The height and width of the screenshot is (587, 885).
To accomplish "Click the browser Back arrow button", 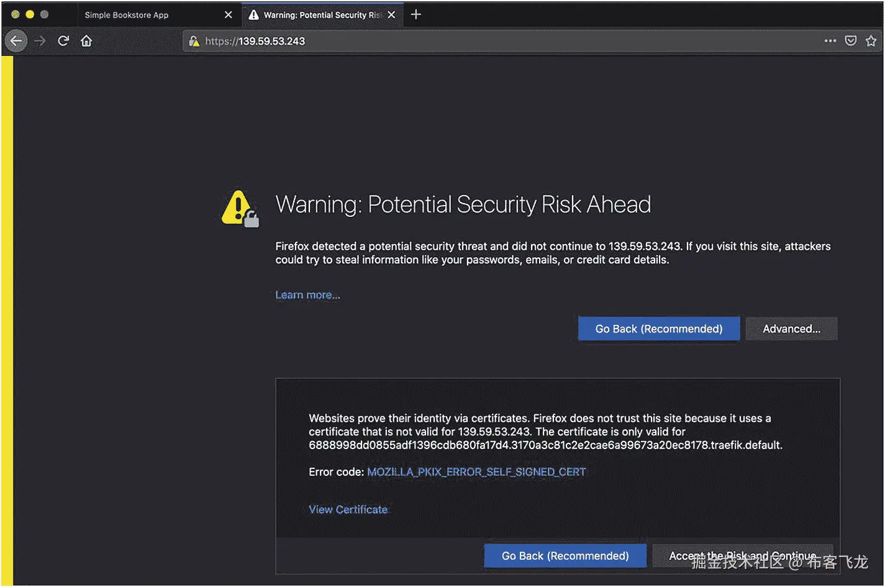I will coord(16,41).
